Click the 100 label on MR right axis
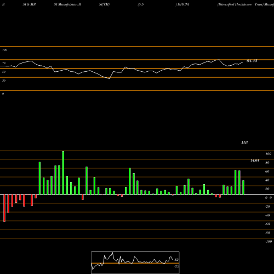This screenshot has height=274, width=274. pyautogui.click(x=269, y=154)
